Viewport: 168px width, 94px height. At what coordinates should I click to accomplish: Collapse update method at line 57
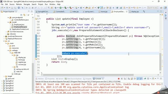pos(40,19)
